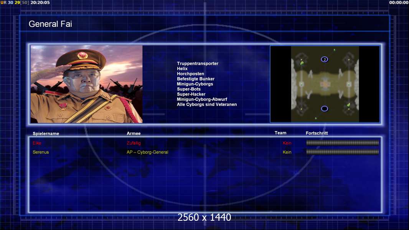Click the 2560 x 1440 resolution label
The height and width of the screenshot is (230, 409).
(204, 217)
